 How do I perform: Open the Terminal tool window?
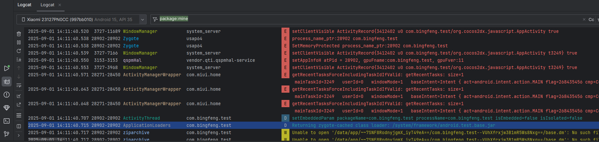pos(7,121)
